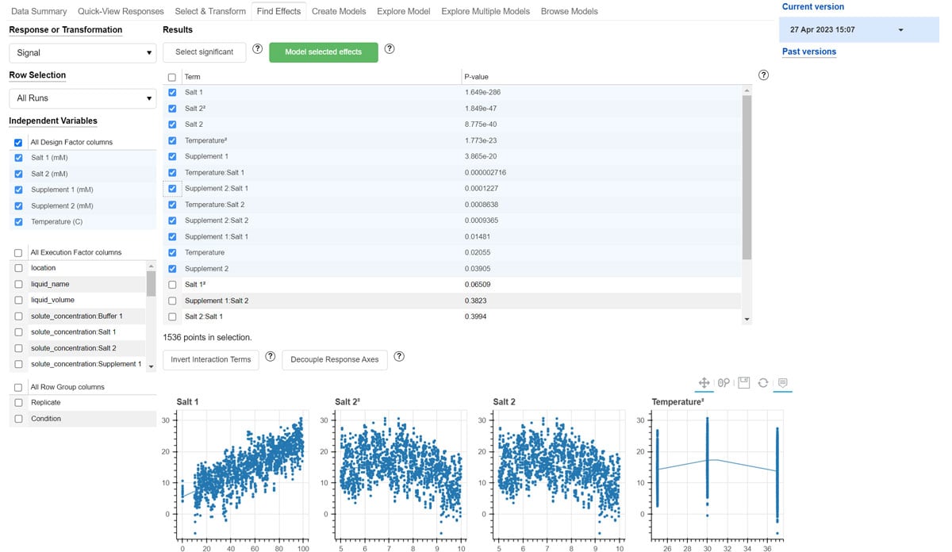Open the Past versions link
This screenshot has height=552, width=952.
[812, 52]
